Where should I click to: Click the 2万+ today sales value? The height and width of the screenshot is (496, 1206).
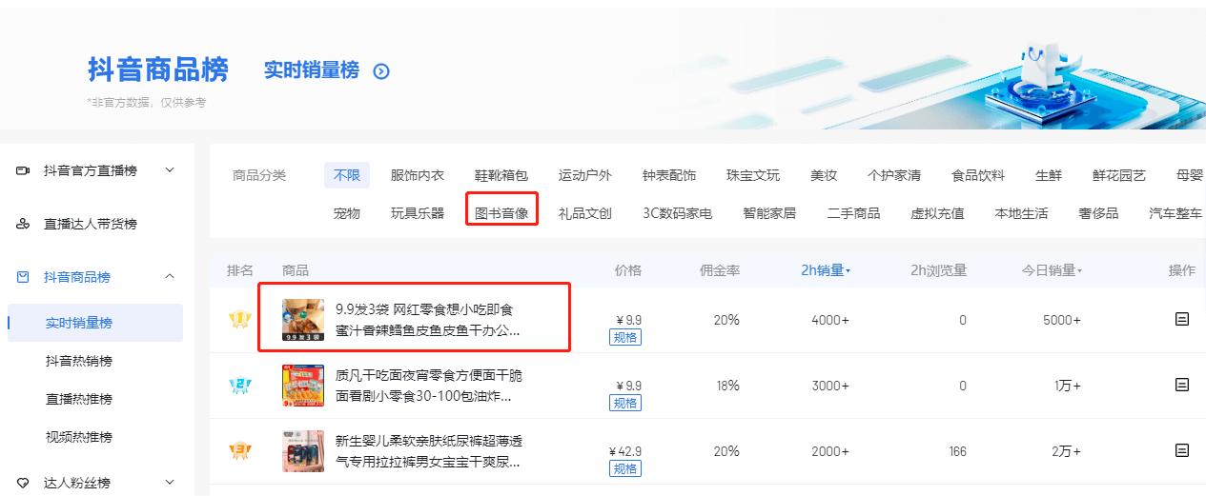(1067, 451)
